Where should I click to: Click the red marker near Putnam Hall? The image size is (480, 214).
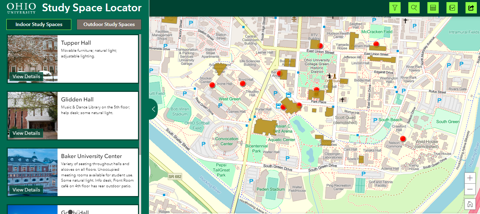pyautogui.click(x=376, y=44)
